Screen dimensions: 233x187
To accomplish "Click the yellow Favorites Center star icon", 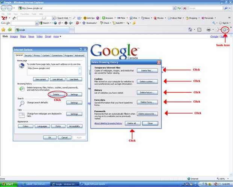I will [3, 29].
